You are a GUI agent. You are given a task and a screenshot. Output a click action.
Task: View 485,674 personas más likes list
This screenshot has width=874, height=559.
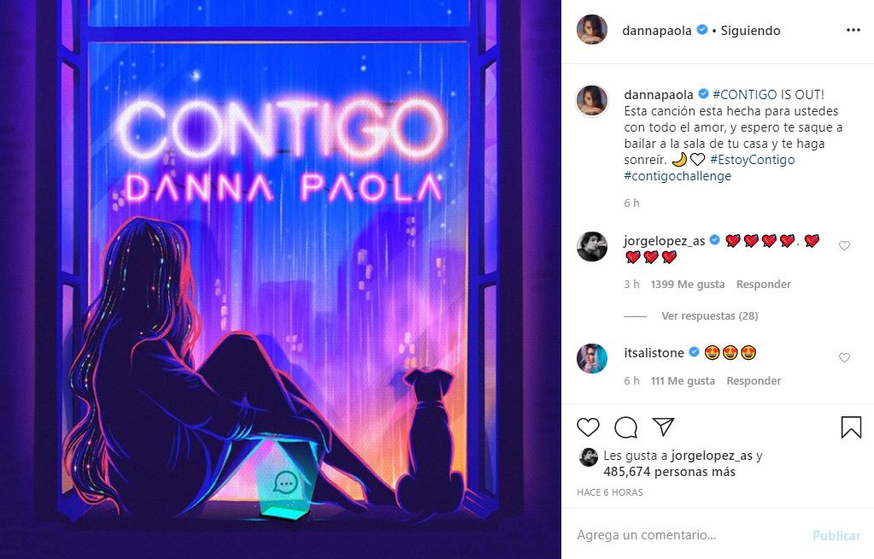pos(669,472)
